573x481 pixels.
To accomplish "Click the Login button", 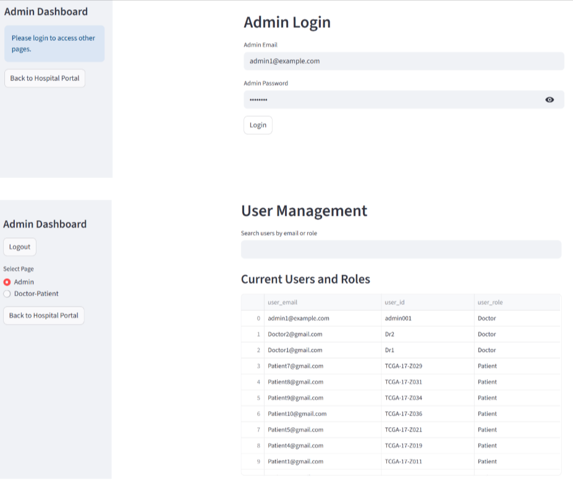I will coord(258,125).
